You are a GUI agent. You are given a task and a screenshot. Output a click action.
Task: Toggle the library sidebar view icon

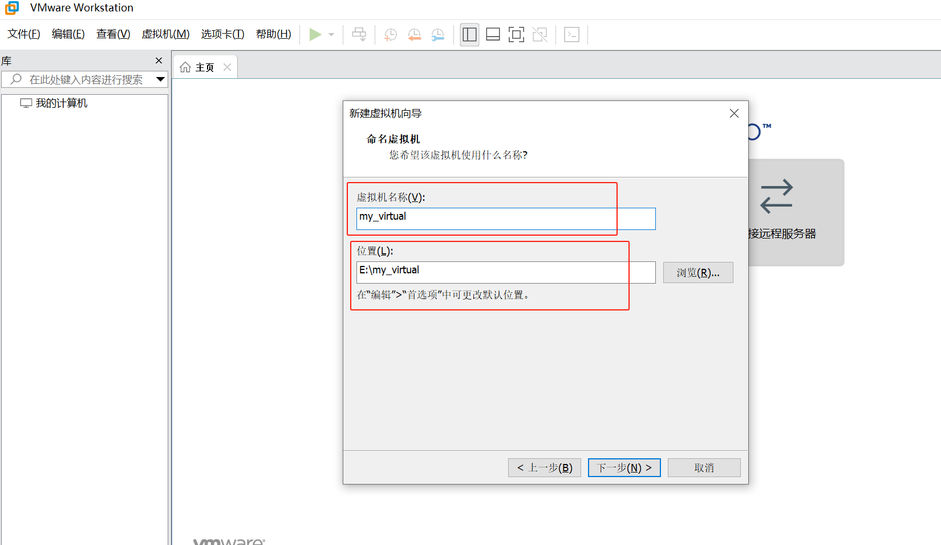click(469, 35)
